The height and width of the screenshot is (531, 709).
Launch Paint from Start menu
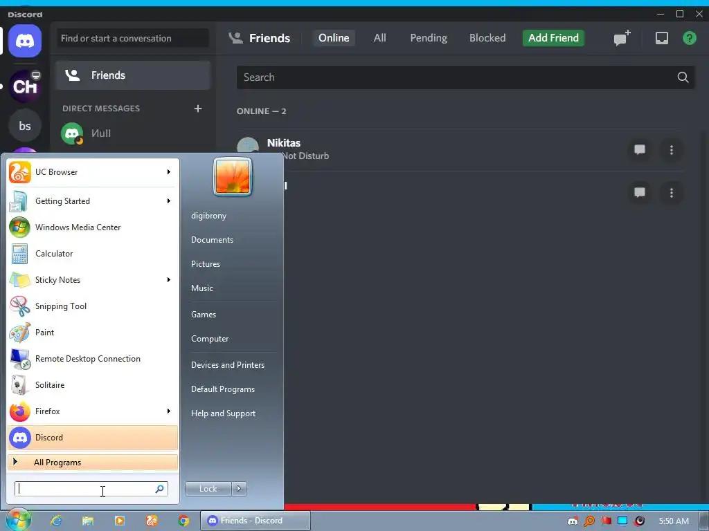(93, 333)
